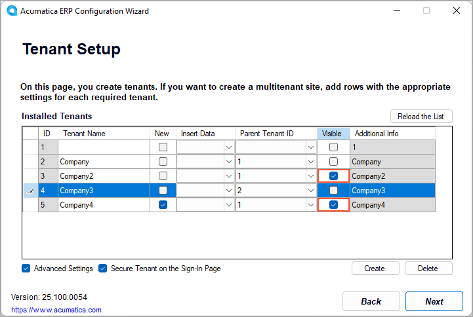Open Parent Tenant ID dropdown for Company4
This screenshot has width=473, height=317.
point(311,205)
